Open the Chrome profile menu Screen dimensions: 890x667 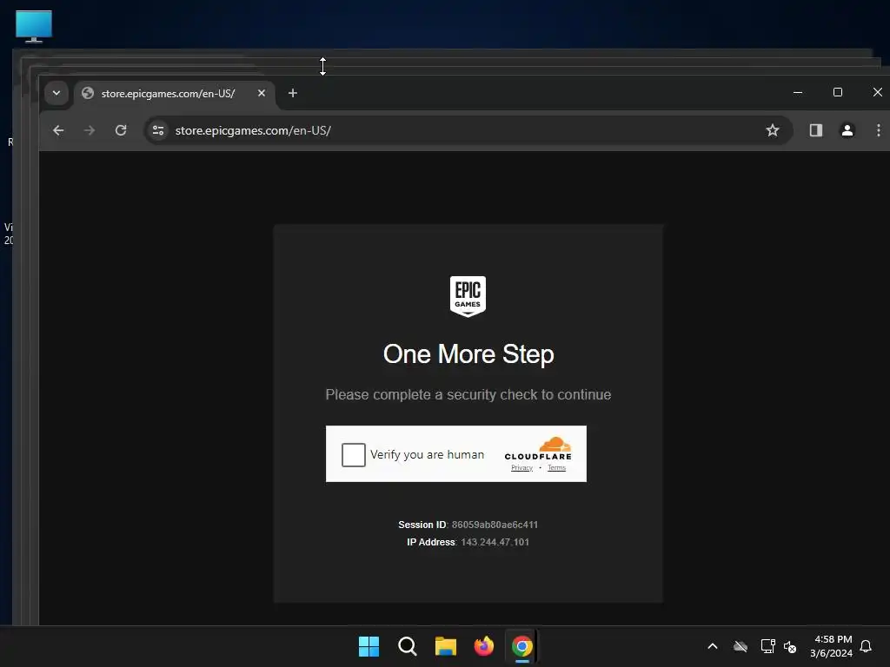[x=847, y=130]
